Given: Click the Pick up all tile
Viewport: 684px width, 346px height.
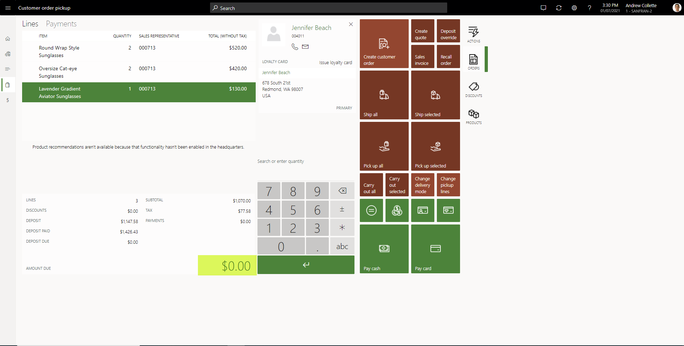Looking at the screenshot, I should click(x=384, y=146).
